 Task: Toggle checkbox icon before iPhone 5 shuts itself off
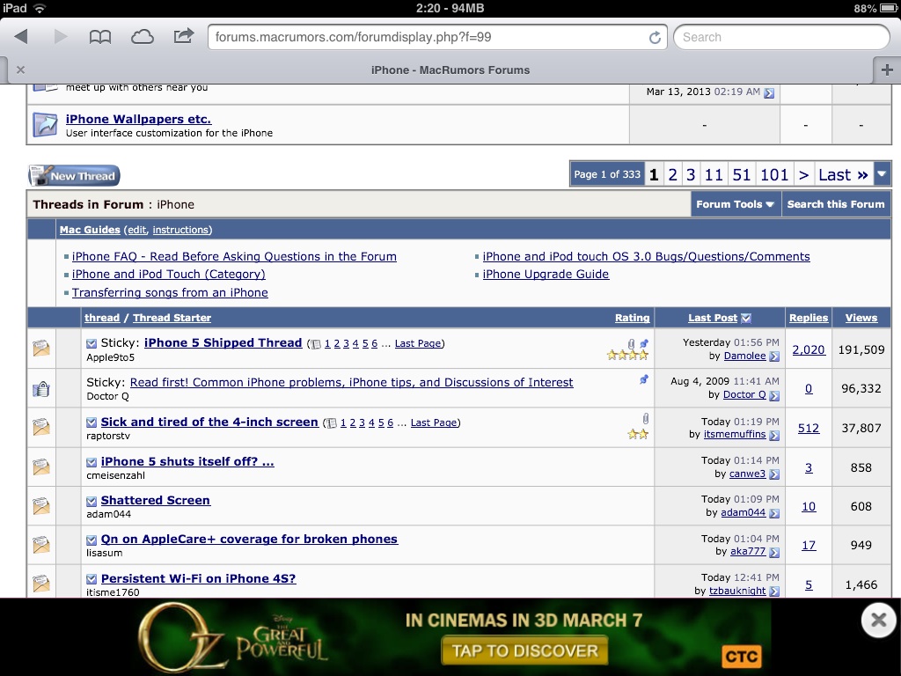(x=92, y=462)
